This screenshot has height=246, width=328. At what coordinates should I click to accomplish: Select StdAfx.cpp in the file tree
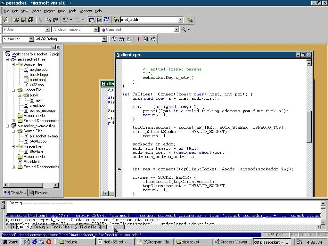coord(38,141)
